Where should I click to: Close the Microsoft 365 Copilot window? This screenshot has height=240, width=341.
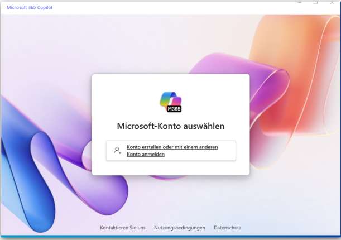(332, 2)
